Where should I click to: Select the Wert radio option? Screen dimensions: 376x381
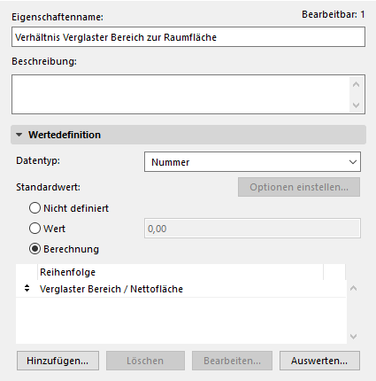click(35, 229)
